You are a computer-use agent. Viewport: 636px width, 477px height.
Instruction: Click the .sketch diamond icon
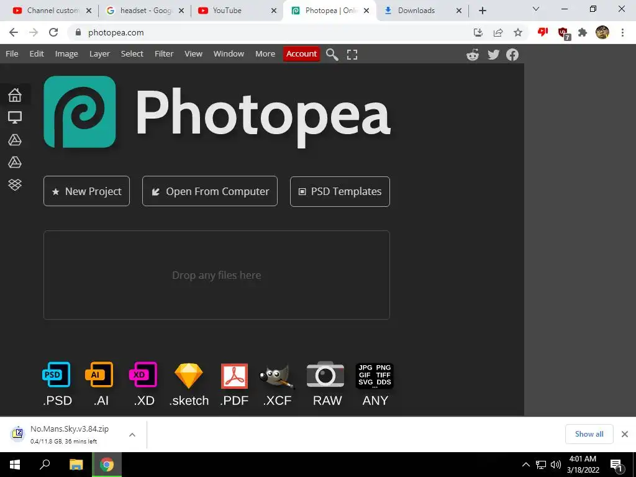pos(189,376)
